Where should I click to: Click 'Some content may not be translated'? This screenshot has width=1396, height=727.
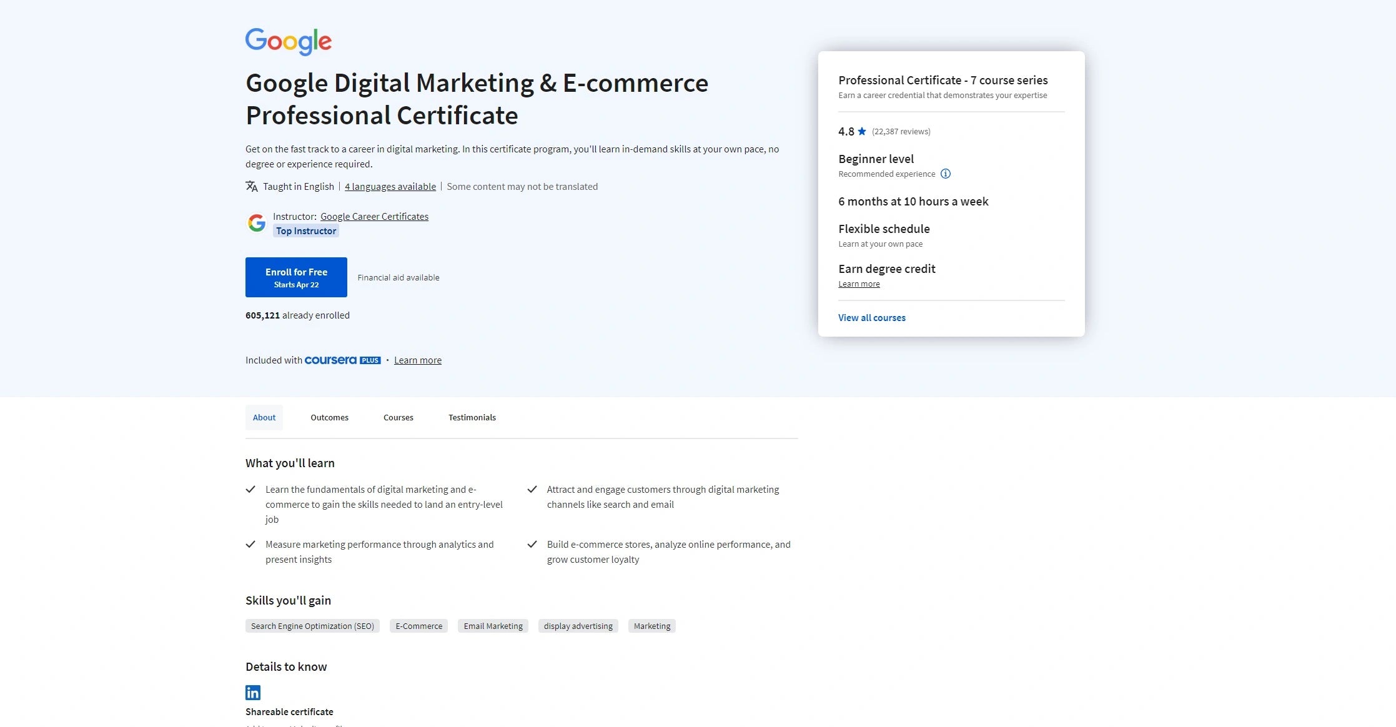(x=522, y=187)
